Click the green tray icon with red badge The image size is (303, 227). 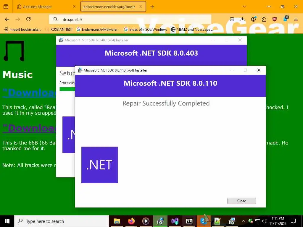point(251,221)
